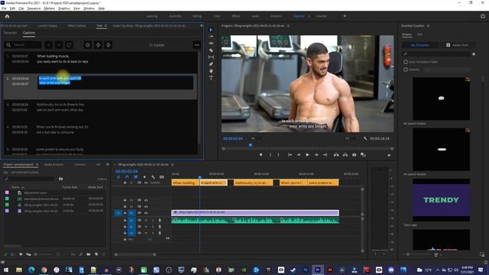Screen dimensions: 489x275
Task: Add marker in Program monitor
Action: pos(261,155)
